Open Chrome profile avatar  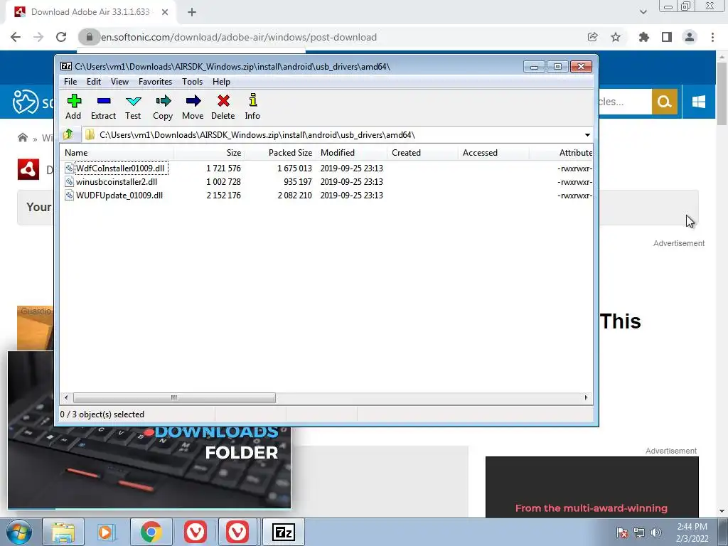[x=690, y=37]
